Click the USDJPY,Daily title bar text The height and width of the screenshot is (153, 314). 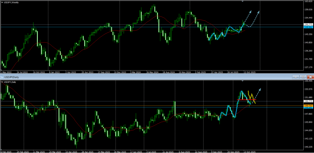[12, 77]
